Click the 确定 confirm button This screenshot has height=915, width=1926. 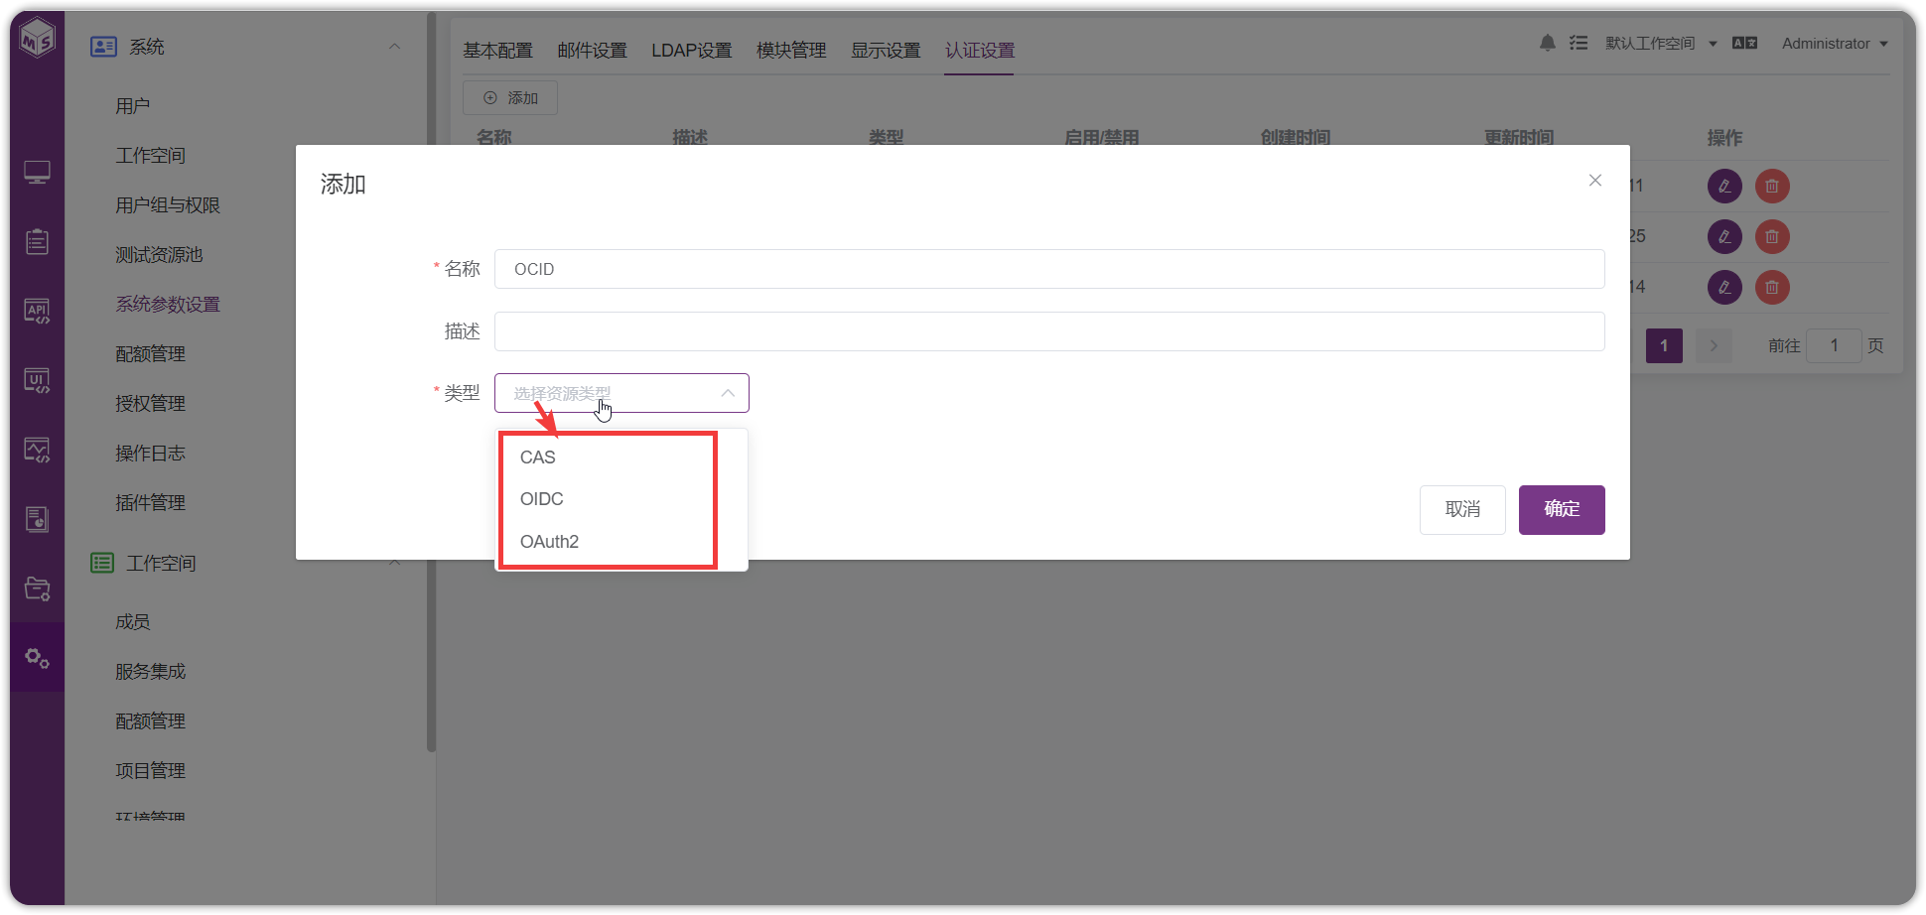(x=1562, y=510)
